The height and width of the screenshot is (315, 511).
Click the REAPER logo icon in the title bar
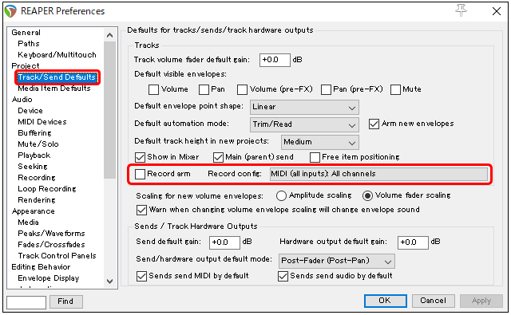pyautogui.click(x=10, y=11)
